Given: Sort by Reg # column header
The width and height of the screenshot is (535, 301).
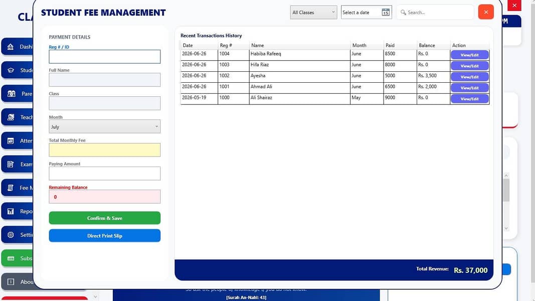Looking at the screenshot, I should point(233,45).
